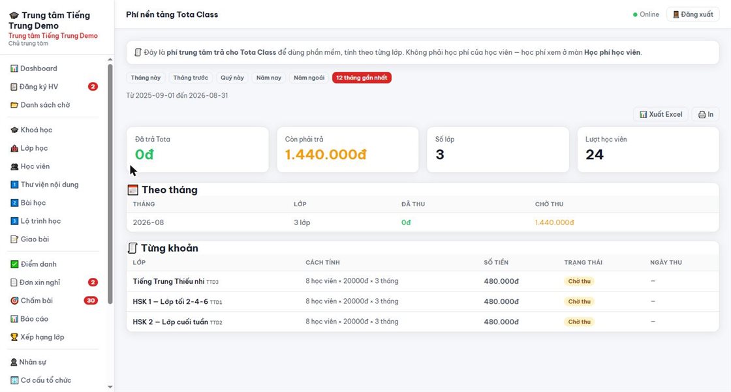Image resolution: width=731 pixels, height=392 pixels.
Task: Click the Bài học number icon
Action: point(14,203)
